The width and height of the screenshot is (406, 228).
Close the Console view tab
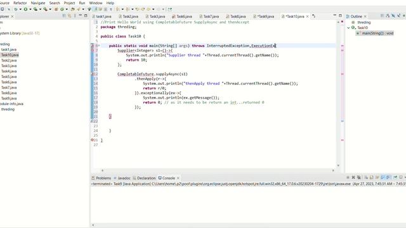pos(178,178)
